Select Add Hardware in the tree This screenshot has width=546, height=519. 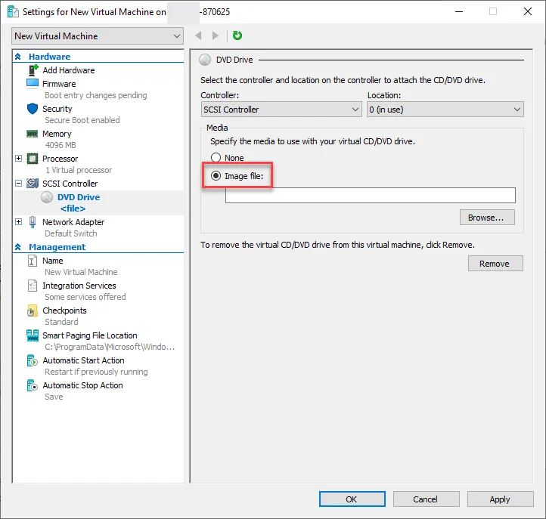point(69,70)
